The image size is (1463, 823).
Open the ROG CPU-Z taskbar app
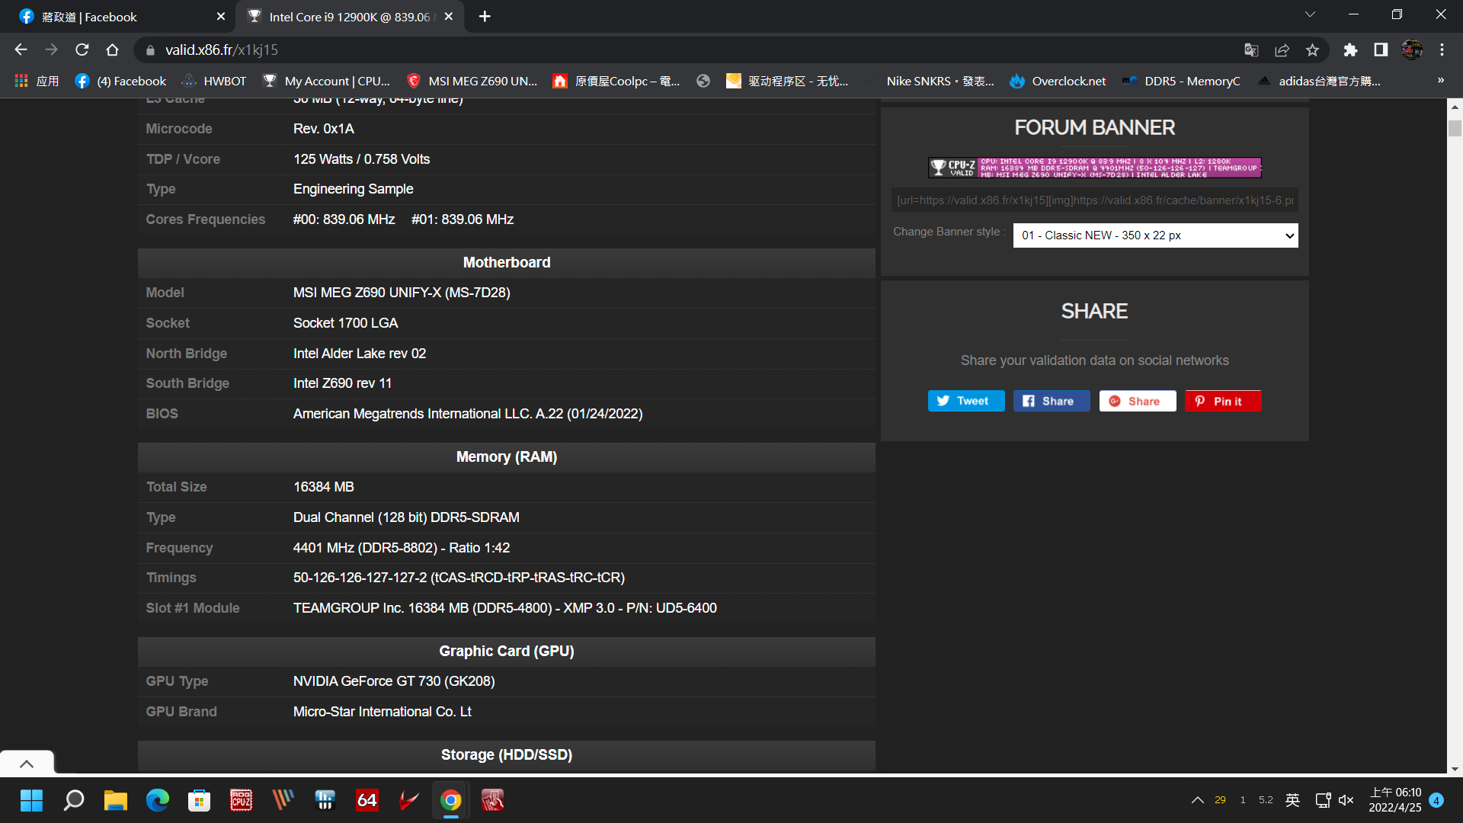click(242, 800)
